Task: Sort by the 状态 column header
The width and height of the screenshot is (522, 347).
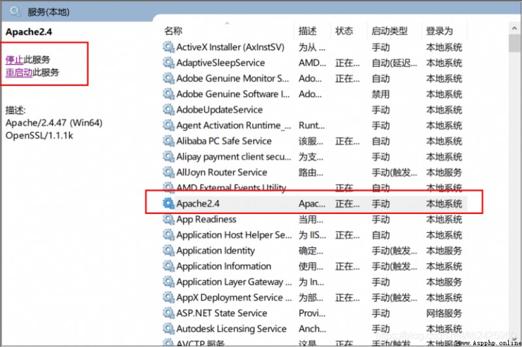Action: [345, 31]
